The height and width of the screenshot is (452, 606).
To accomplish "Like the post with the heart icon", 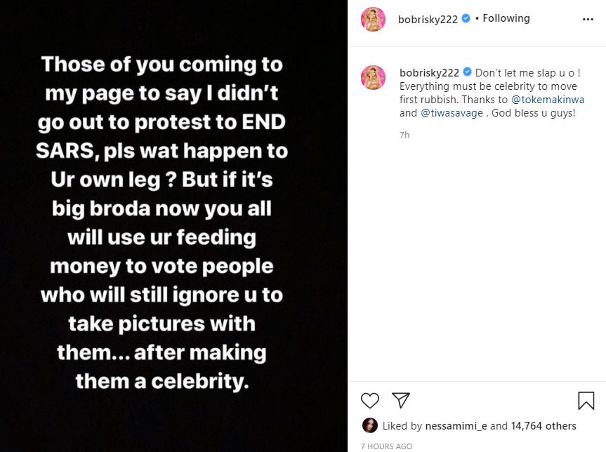I will pos(370,400).
